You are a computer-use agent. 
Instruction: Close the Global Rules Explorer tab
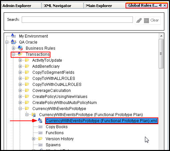pyautogui.click(x=165, y=5)
